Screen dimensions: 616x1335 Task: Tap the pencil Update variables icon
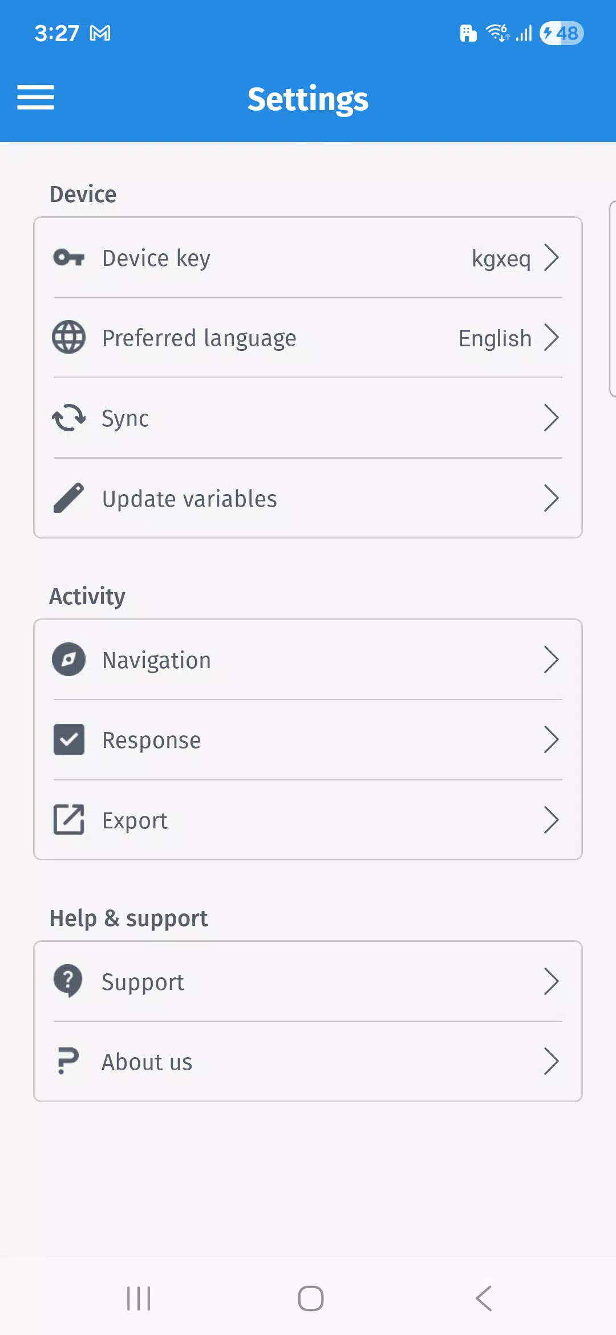click(x=68, y=498)
